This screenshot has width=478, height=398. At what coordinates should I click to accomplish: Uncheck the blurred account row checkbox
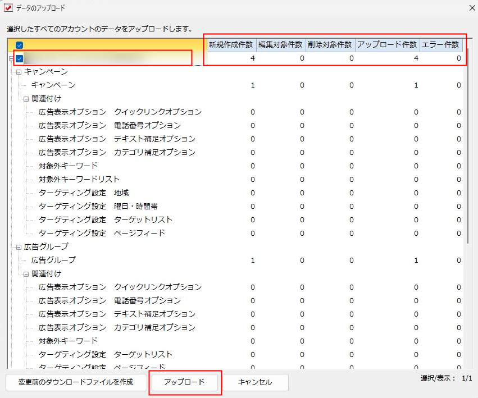(20, 58)
